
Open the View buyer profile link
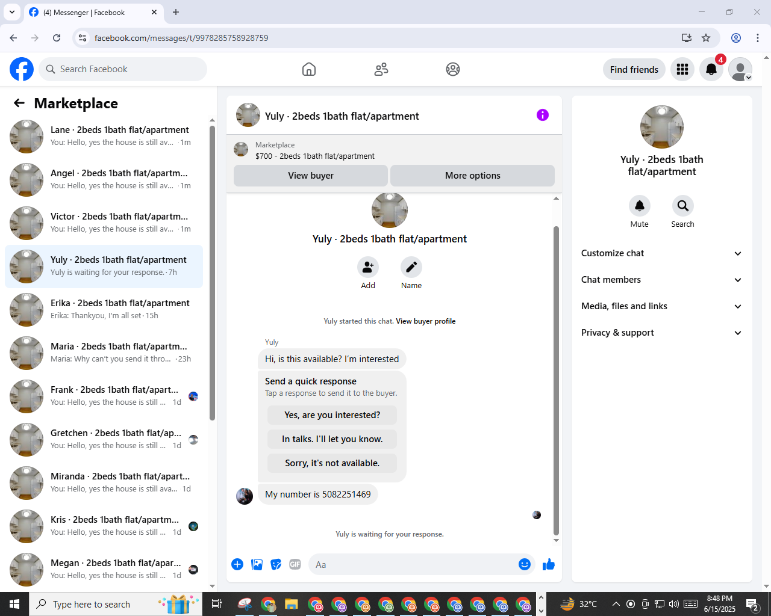[x=426, y=321]
